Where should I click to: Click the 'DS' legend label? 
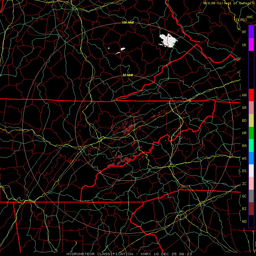244,171
